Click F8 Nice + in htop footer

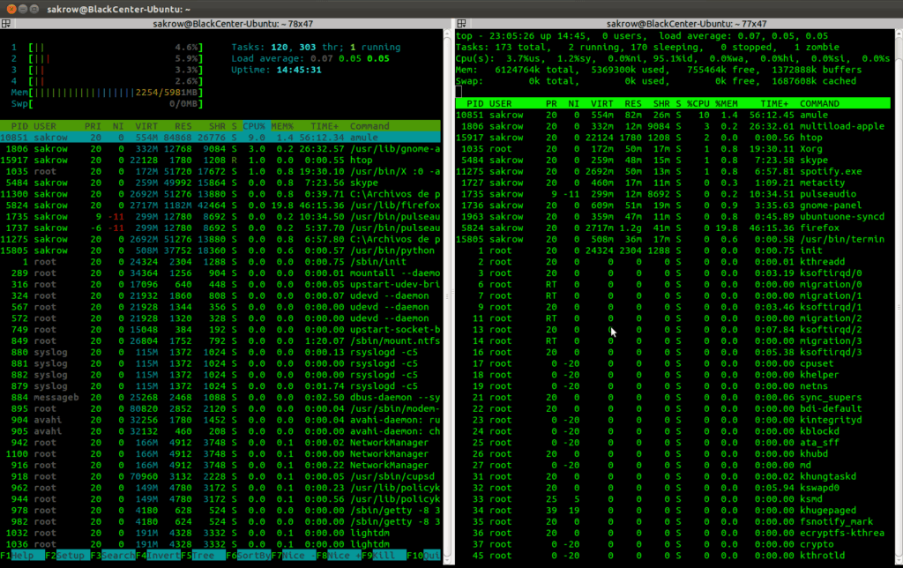point(339,556)
